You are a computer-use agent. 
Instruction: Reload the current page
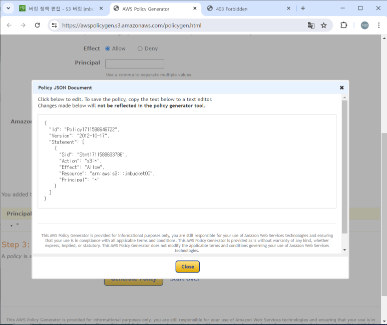pos(37,25)
